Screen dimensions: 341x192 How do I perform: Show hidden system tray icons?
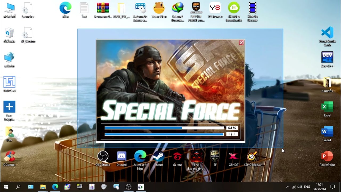click(x=287, y=187)
